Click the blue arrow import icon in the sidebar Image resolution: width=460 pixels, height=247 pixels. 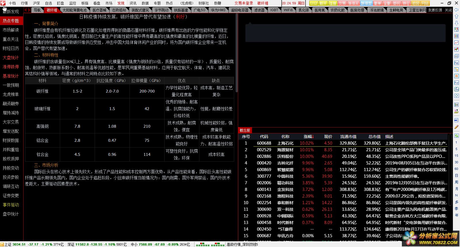[456, 120]
